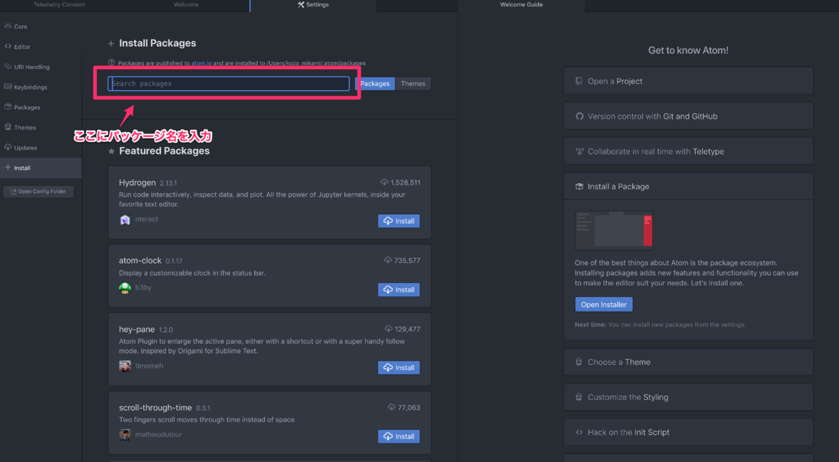Focus the Search packages input field
This screenshot has height=462, width=839.
click(x=229, y=84)
